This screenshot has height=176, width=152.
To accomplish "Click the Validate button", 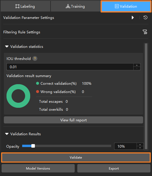I will (x=76, y=157).
